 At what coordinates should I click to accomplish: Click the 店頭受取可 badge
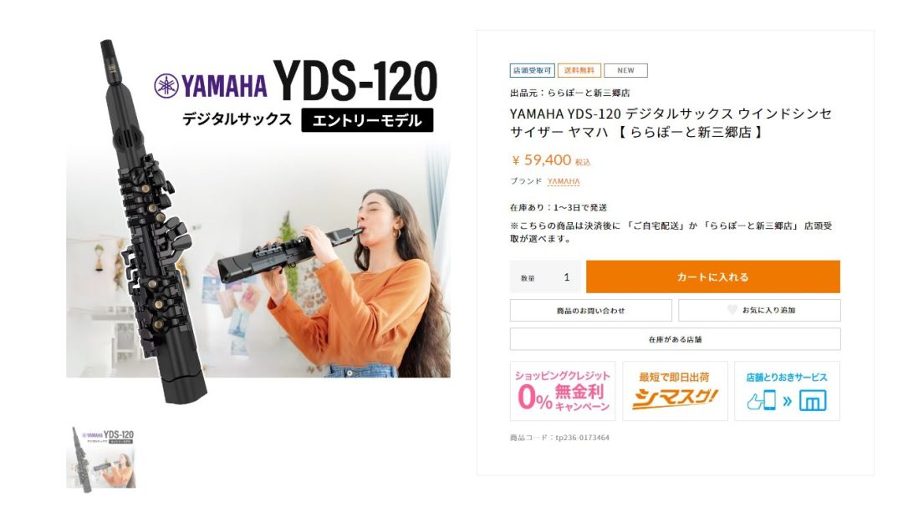click(532, 70)
